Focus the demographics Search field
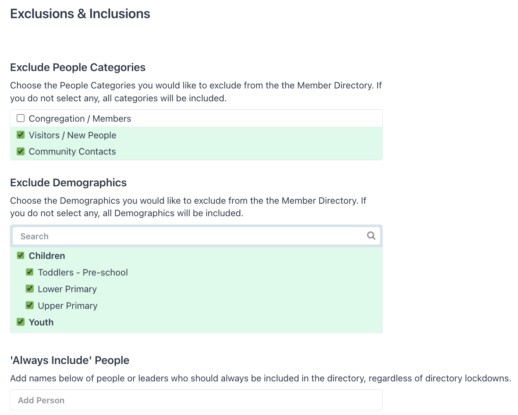The image size is (518, 415). click(189, 236)
